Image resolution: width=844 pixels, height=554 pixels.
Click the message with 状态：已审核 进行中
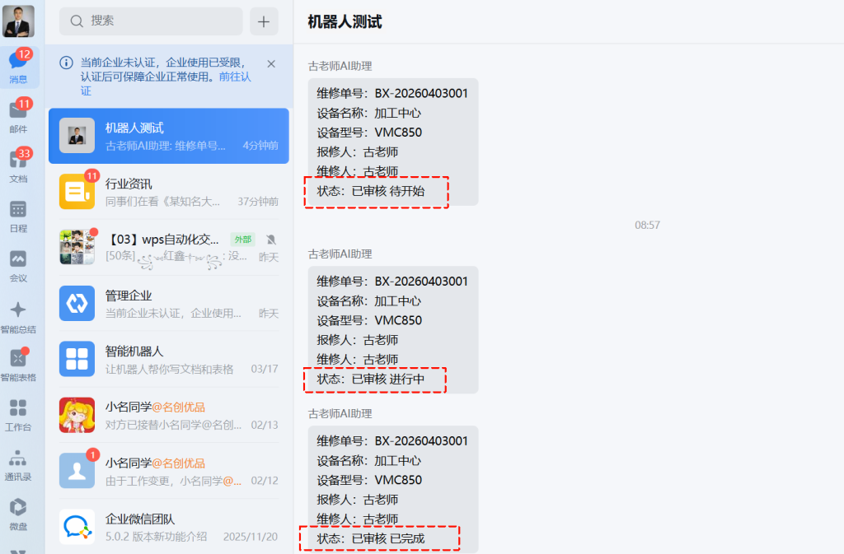[393, 330]
